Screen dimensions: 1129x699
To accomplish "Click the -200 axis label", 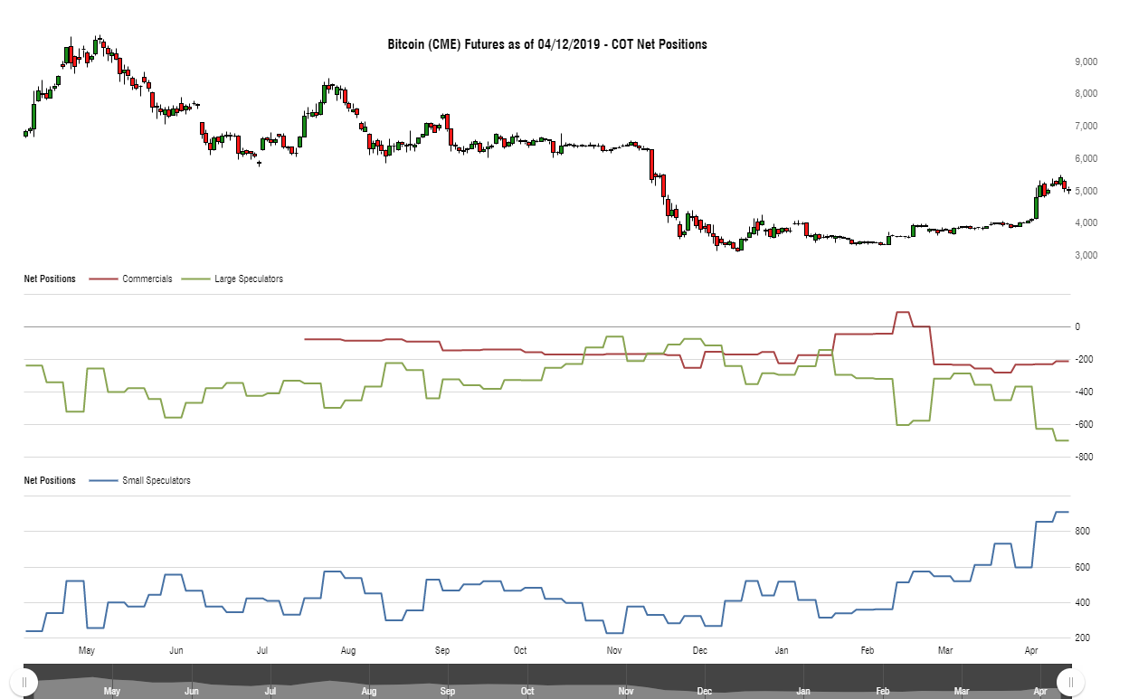I will pyautogui.click(x=1083, y=360).
